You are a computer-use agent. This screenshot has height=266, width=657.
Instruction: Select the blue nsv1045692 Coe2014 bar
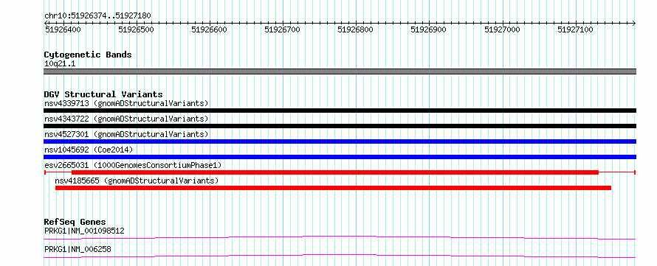(340, 157)
